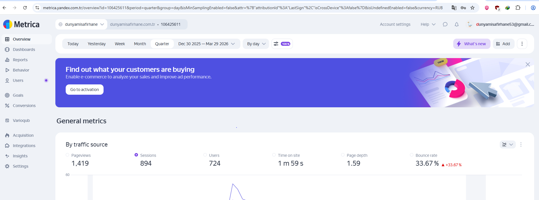The height and width of the screenshot is (200, 539).
Task: Open the browser profile icon
Action: 533,8
